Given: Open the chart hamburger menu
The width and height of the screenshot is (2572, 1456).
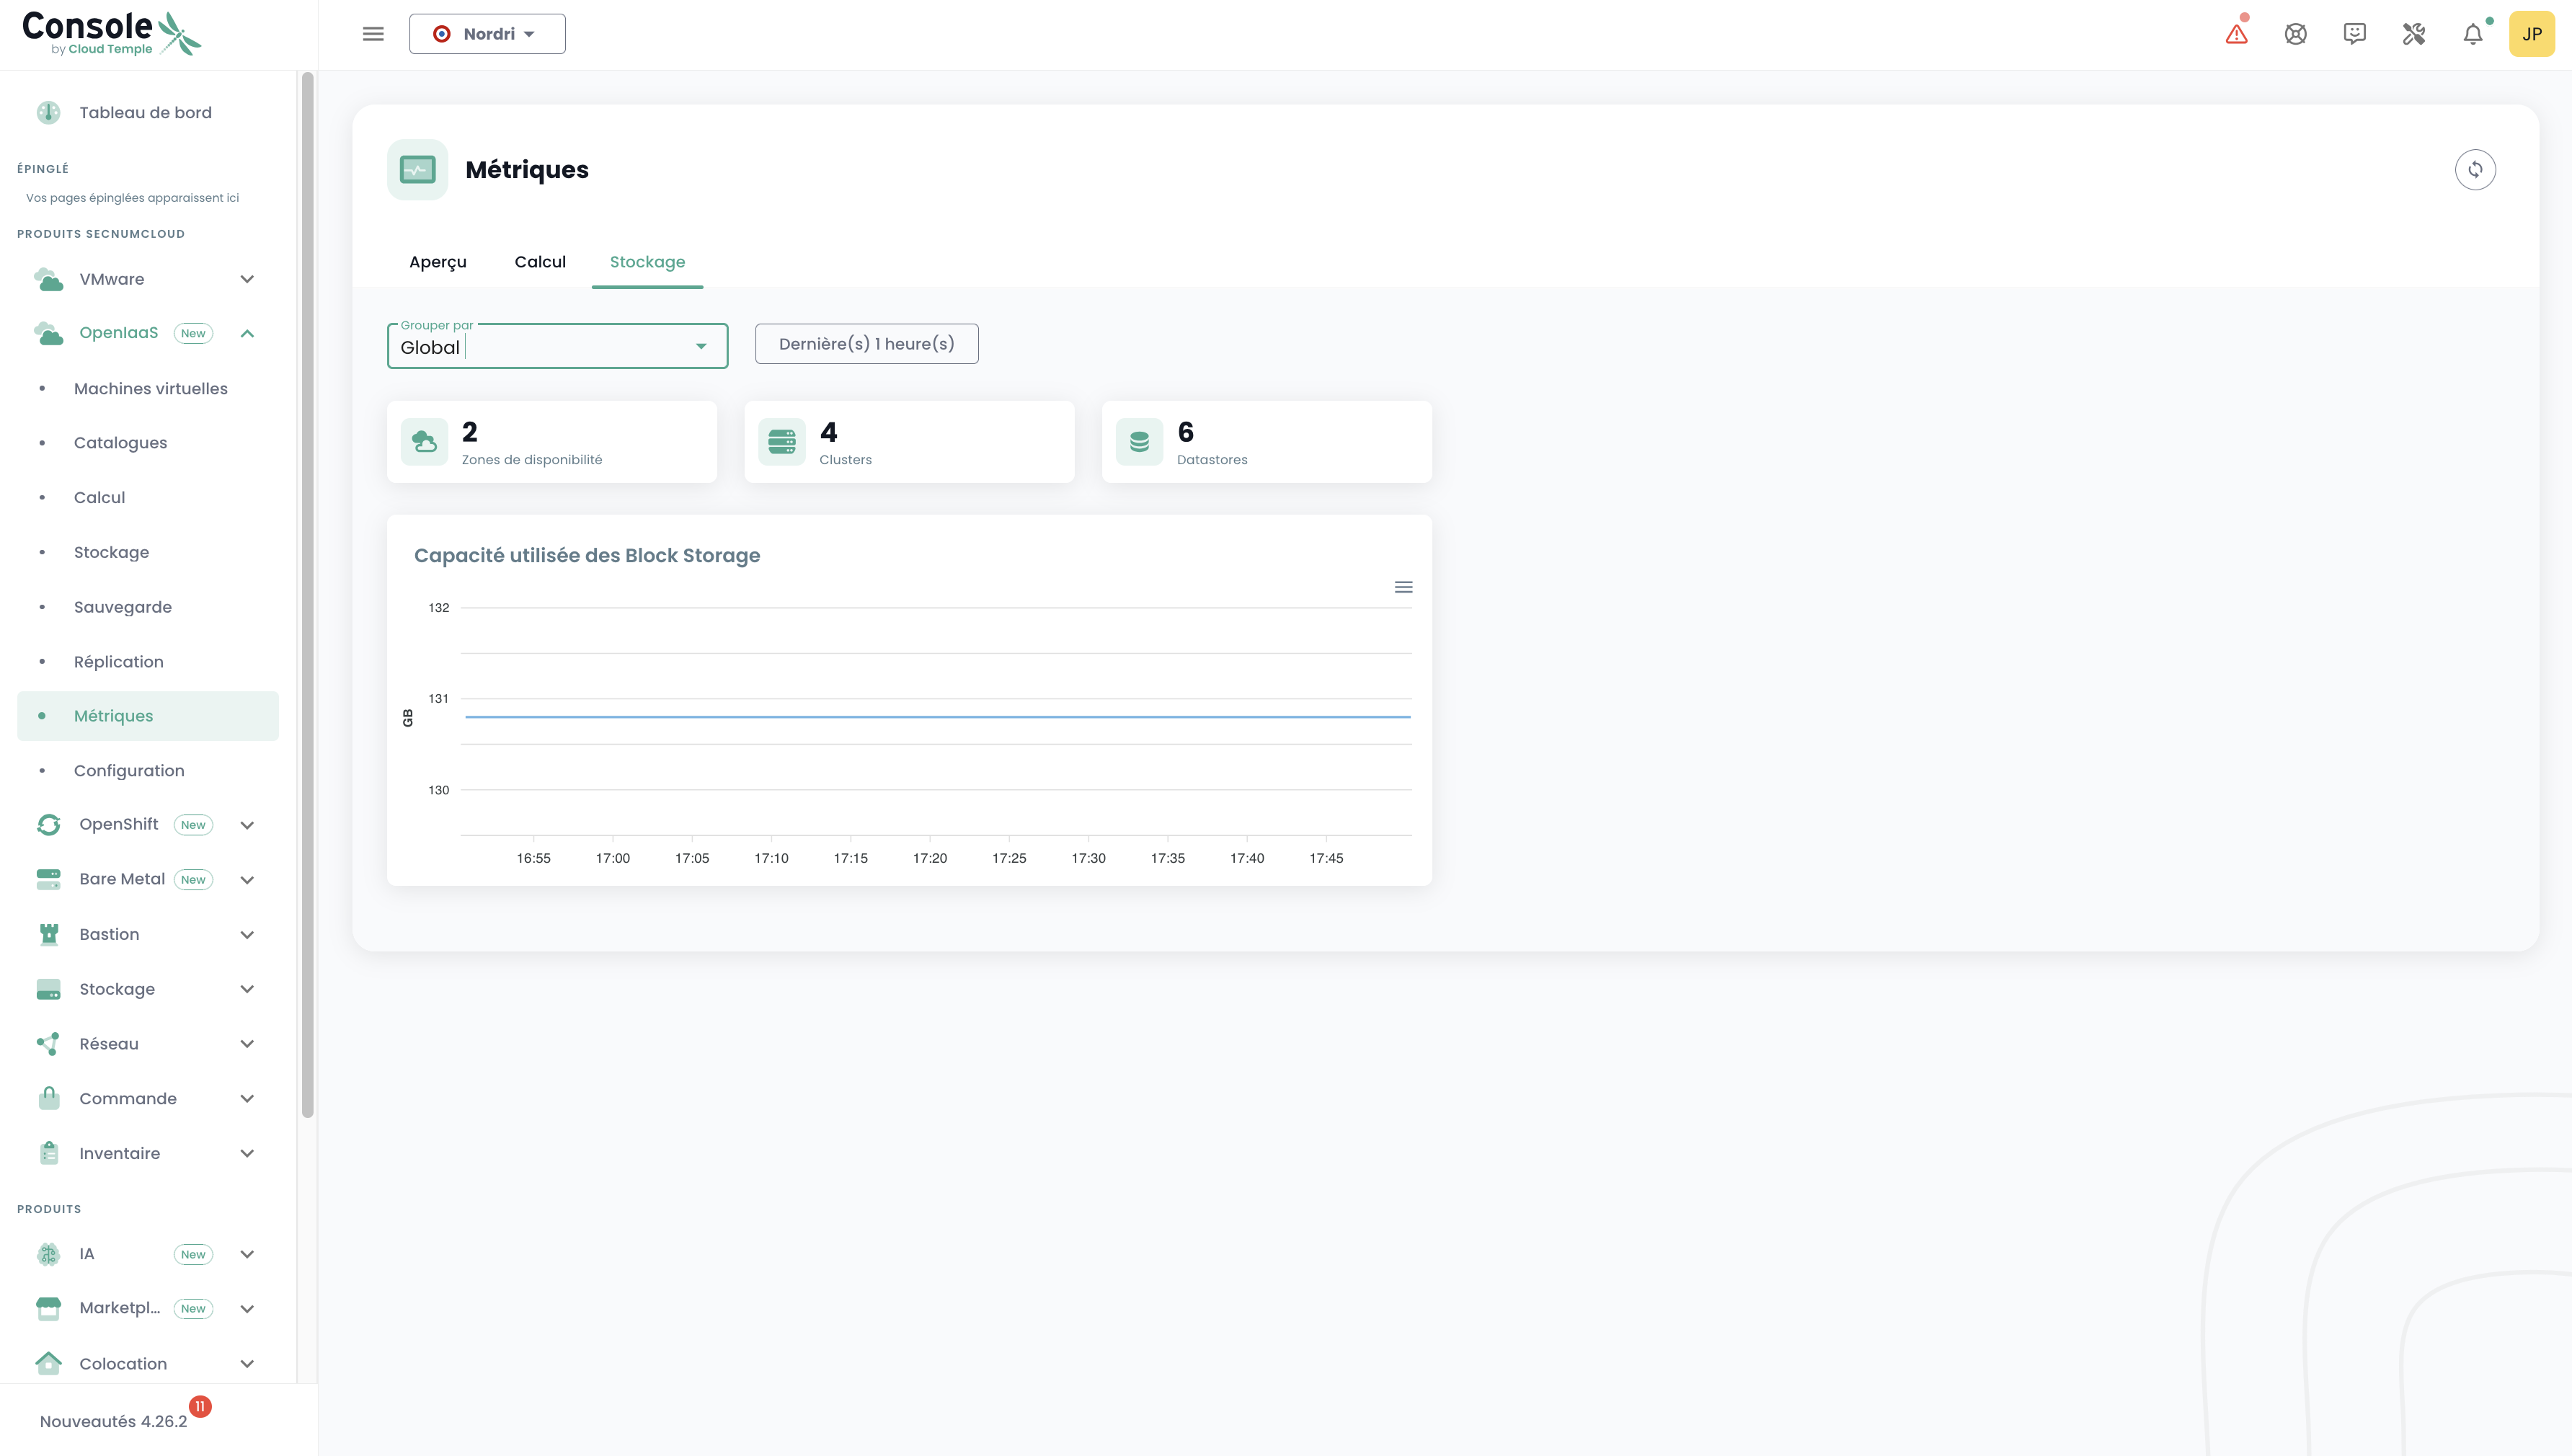Looking at the screenshot, I should click(1403, 587).
